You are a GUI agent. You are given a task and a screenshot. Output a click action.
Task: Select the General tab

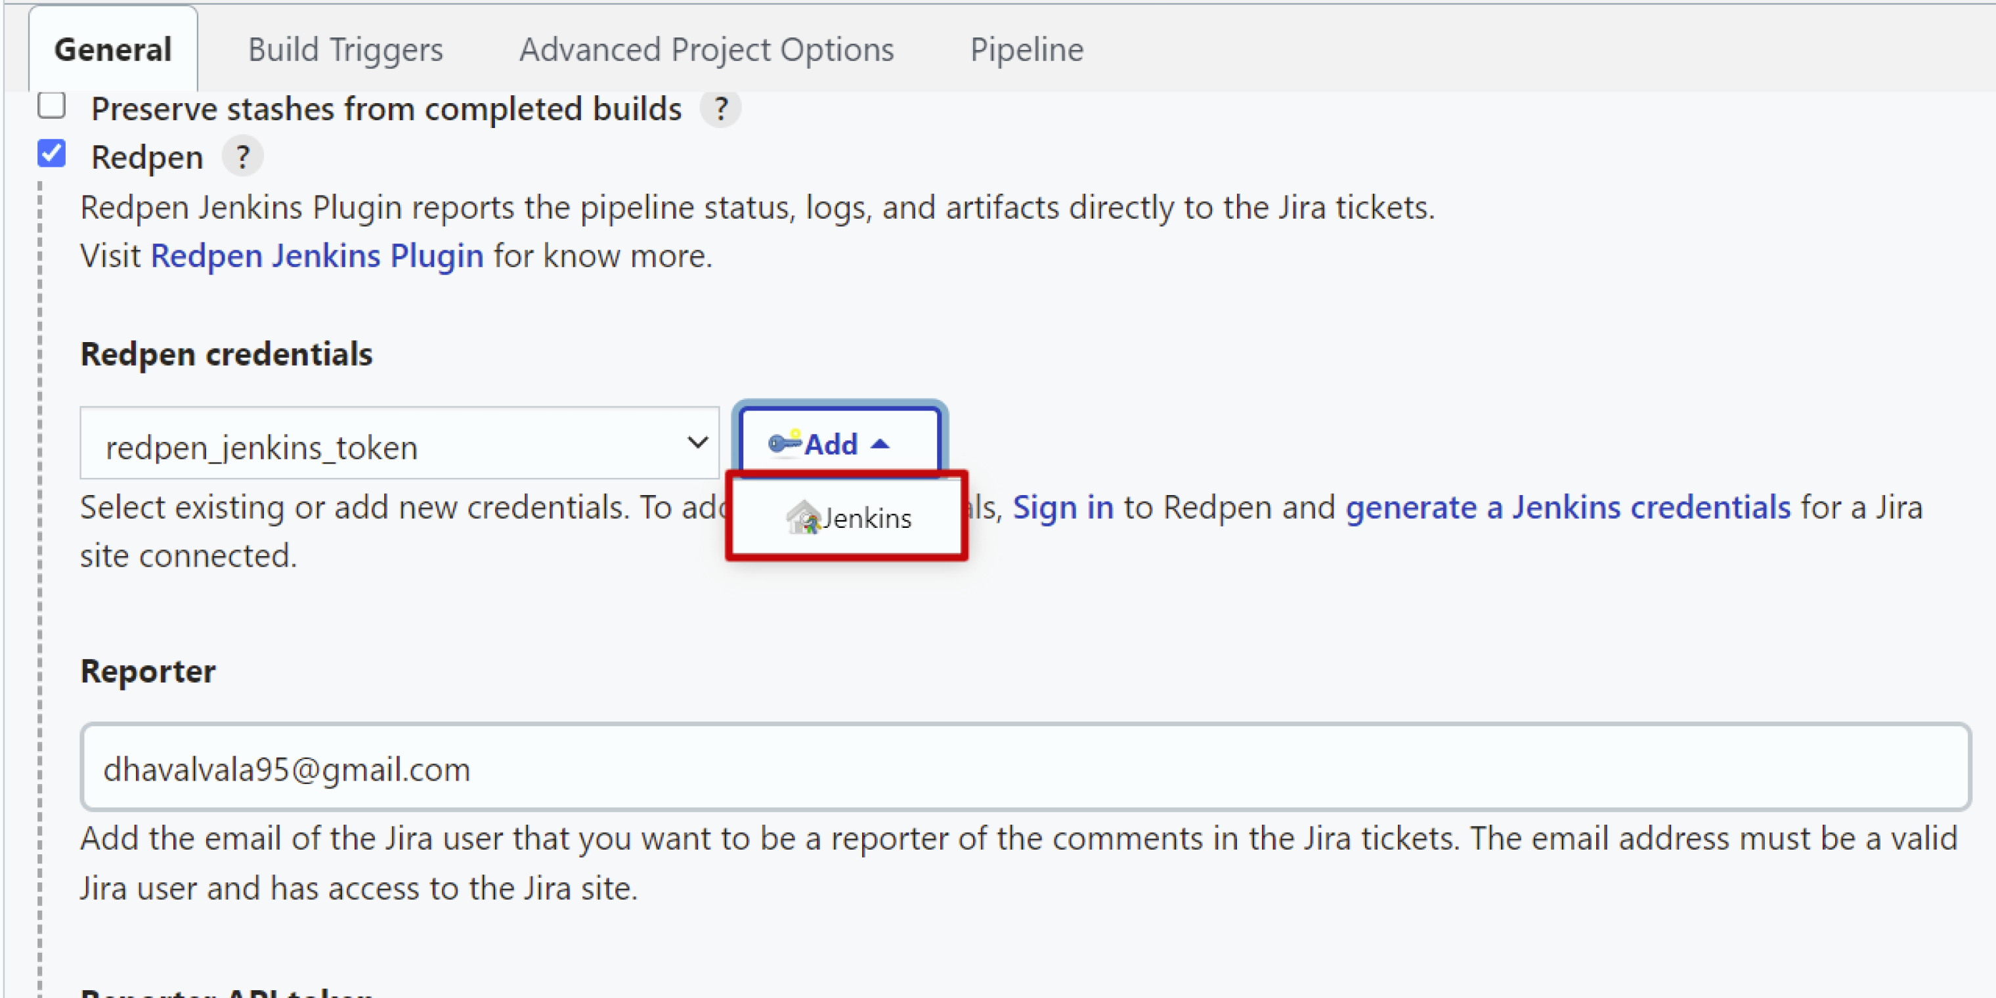(113, 50)
